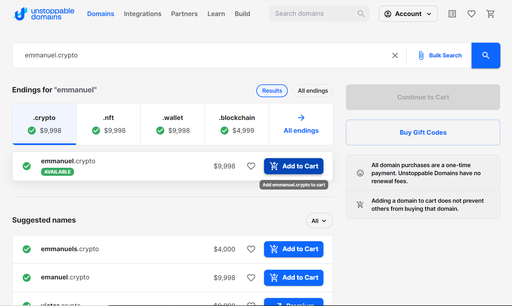Open the wishlist heart icon in header
The height and width of the screenshot is (306, 512).
[472, 14]
